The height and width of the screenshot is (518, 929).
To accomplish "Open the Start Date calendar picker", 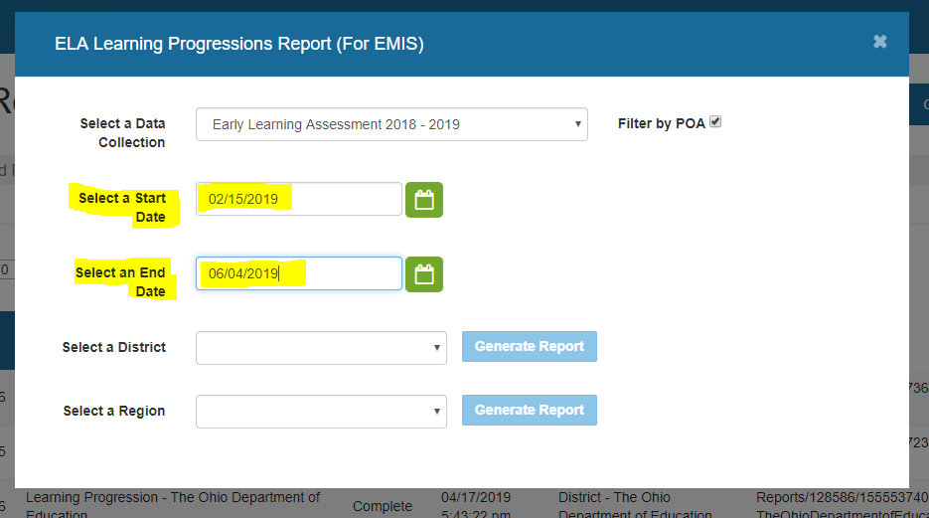I will tap(424, 200).
